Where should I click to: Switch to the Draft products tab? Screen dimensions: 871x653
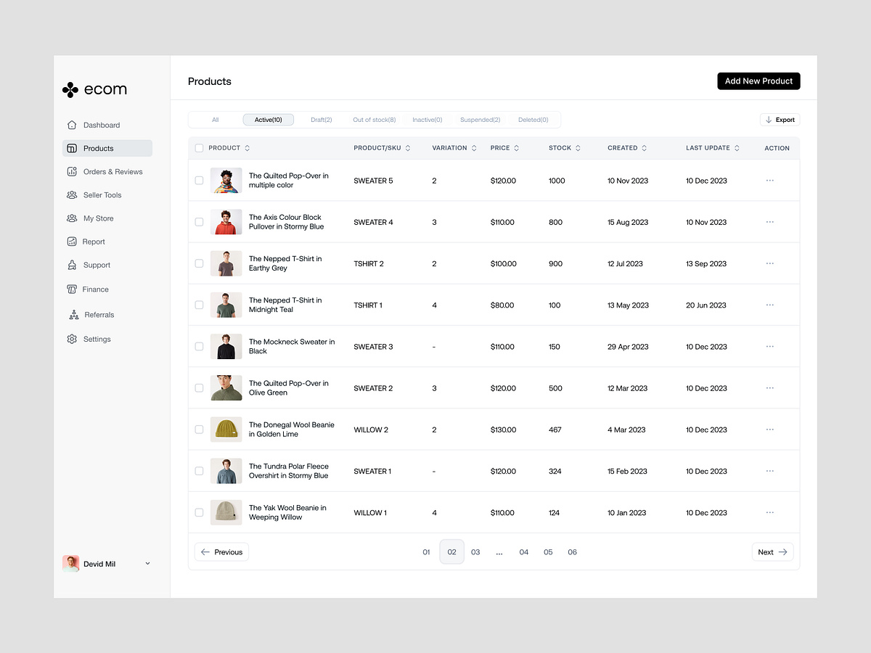click(321, 119)
